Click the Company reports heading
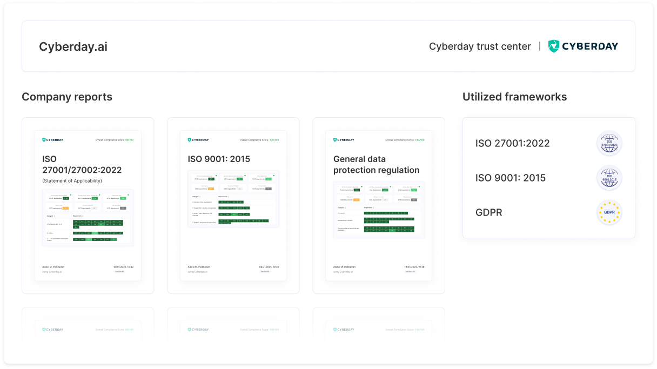 [x=67, y=97]
